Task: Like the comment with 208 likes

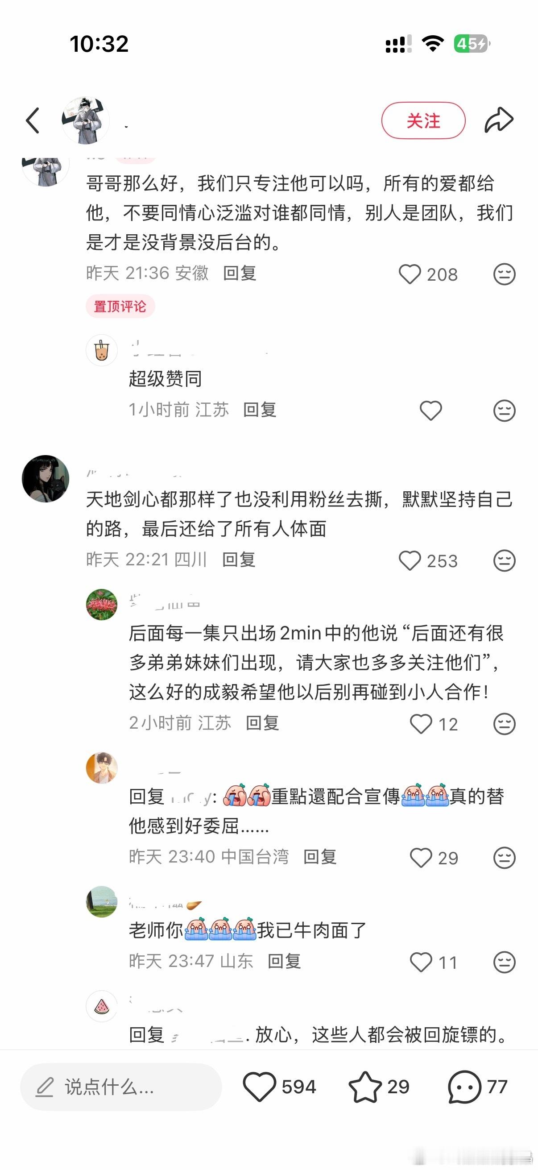Action: click(x=410, y=274)
